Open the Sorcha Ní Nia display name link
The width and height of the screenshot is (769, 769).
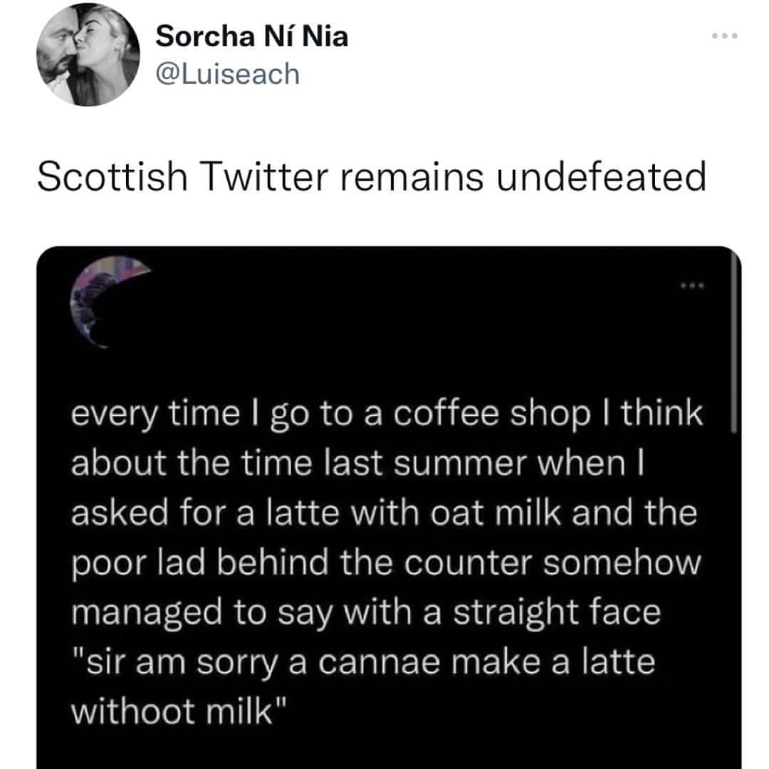(252, 35)
